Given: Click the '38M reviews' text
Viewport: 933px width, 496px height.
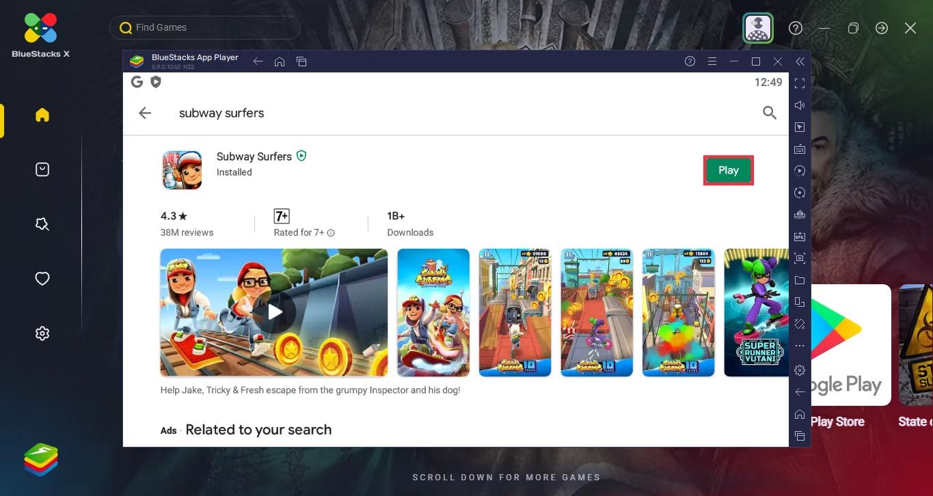Looking at the screenshot, I should (x=187, y=232).
